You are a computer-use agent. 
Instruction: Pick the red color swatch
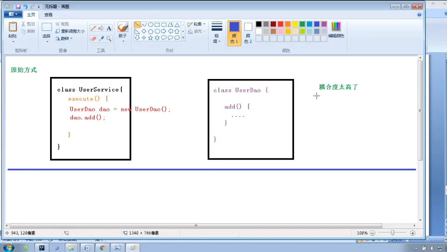(281, 24)
